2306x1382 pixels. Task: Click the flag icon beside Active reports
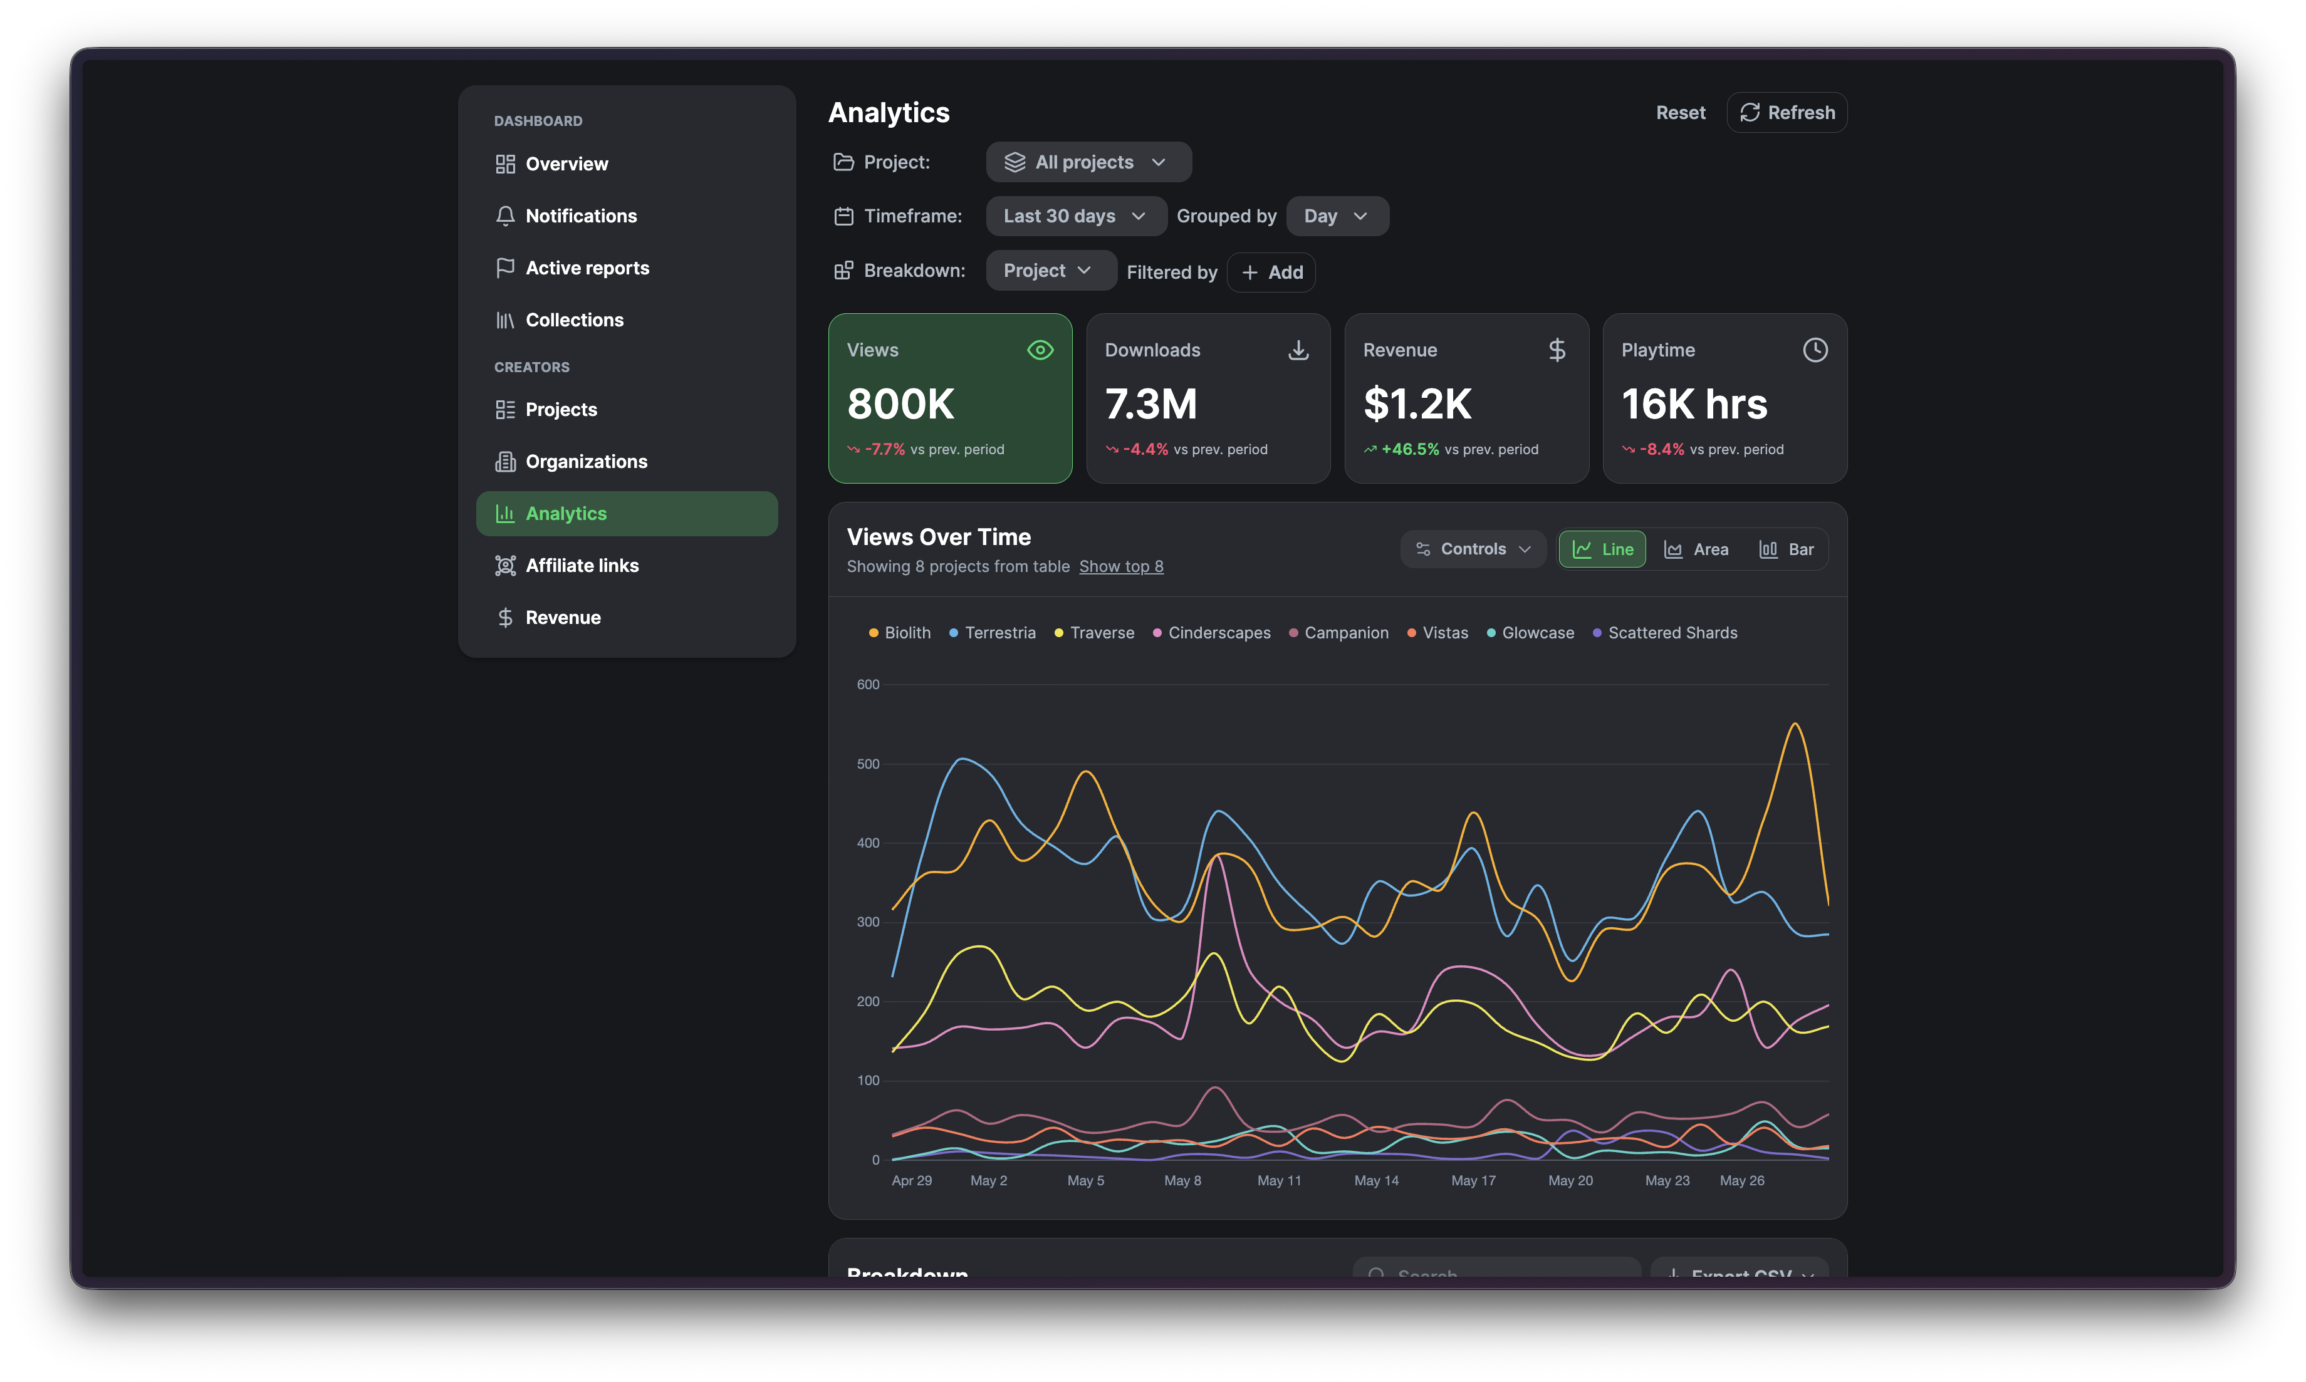pos(505,268)
